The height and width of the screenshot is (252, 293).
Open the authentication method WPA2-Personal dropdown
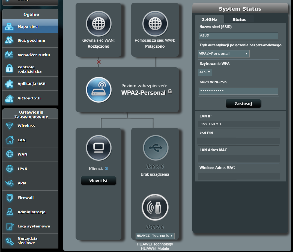(x=224, y=54)
